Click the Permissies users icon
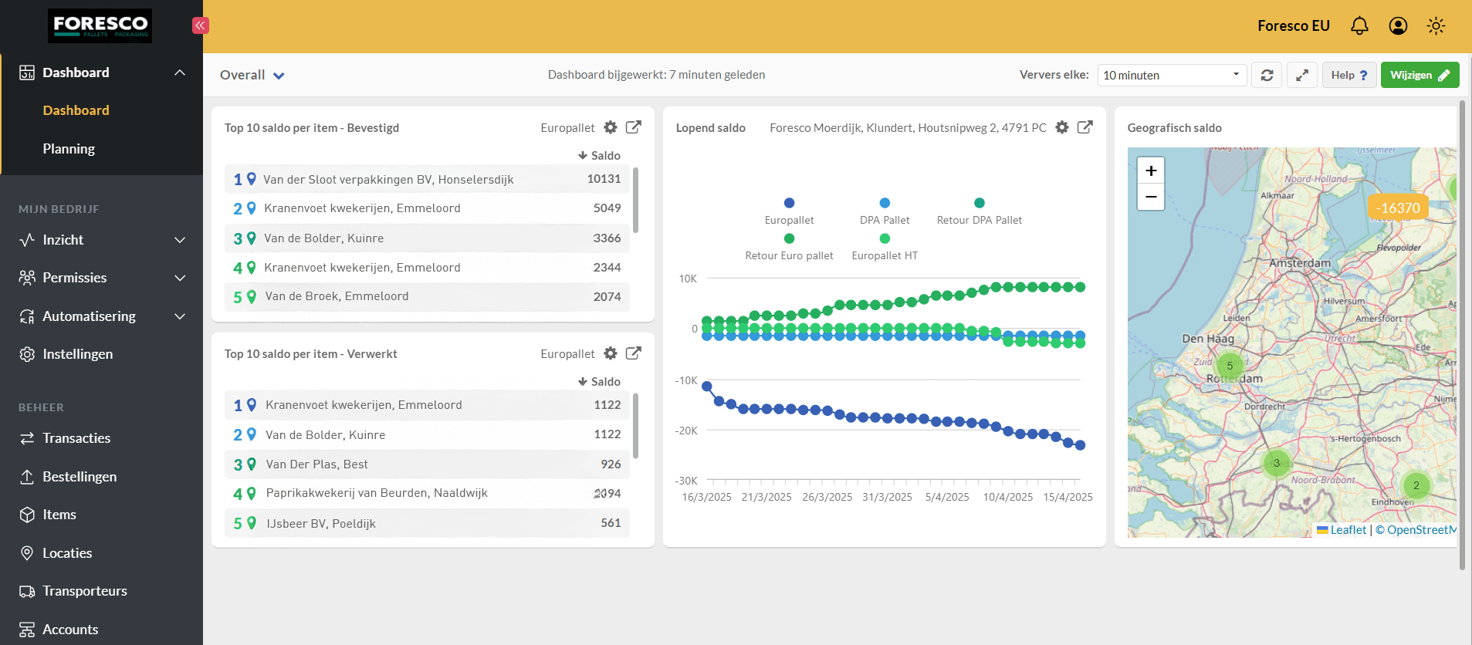Viewport: 1472px width, 645px height. [27, 278]
